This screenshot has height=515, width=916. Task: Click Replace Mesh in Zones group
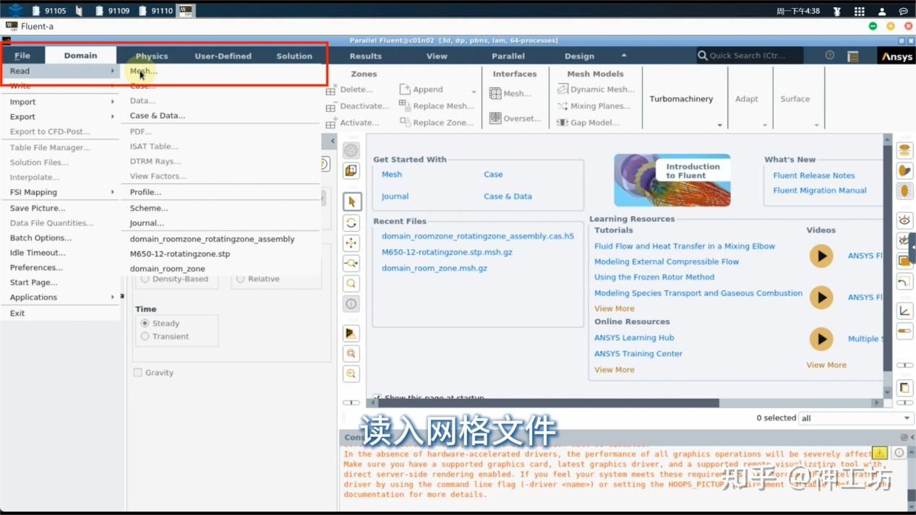(437, 106)
